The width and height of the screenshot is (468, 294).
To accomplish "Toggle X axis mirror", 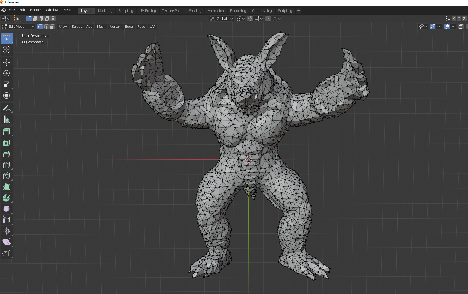I will coord(454,19).
